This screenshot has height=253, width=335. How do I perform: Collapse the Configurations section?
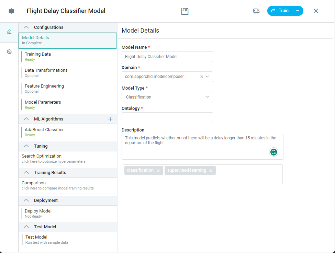pos(26,27)
